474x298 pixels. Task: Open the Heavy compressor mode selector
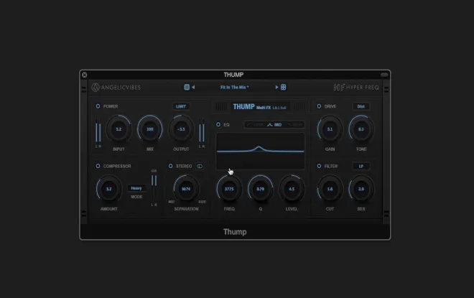tap(136, 188)
